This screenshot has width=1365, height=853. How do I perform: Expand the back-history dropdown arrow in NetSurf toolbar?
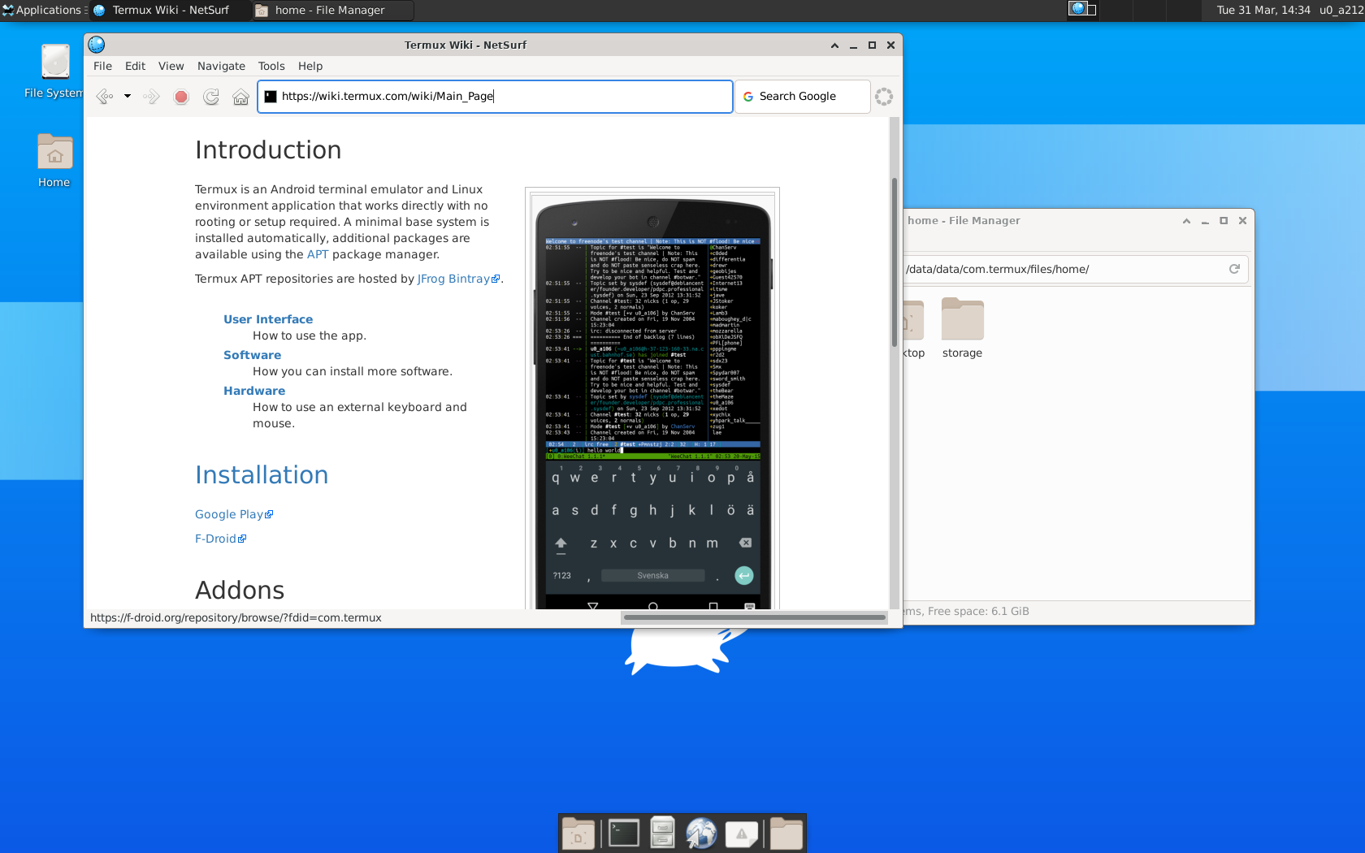[x=127, y=96]
